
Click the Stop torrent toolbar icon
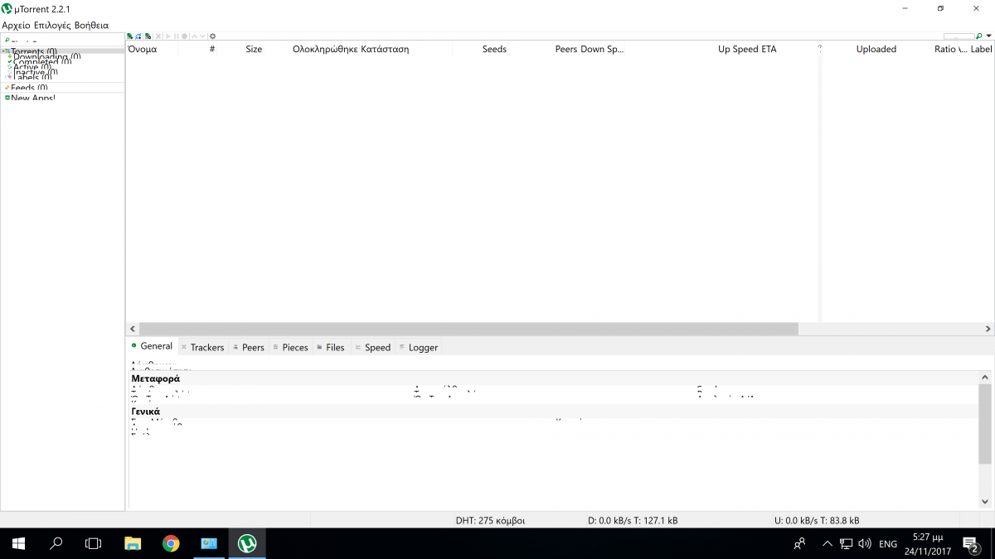point(184,36)
